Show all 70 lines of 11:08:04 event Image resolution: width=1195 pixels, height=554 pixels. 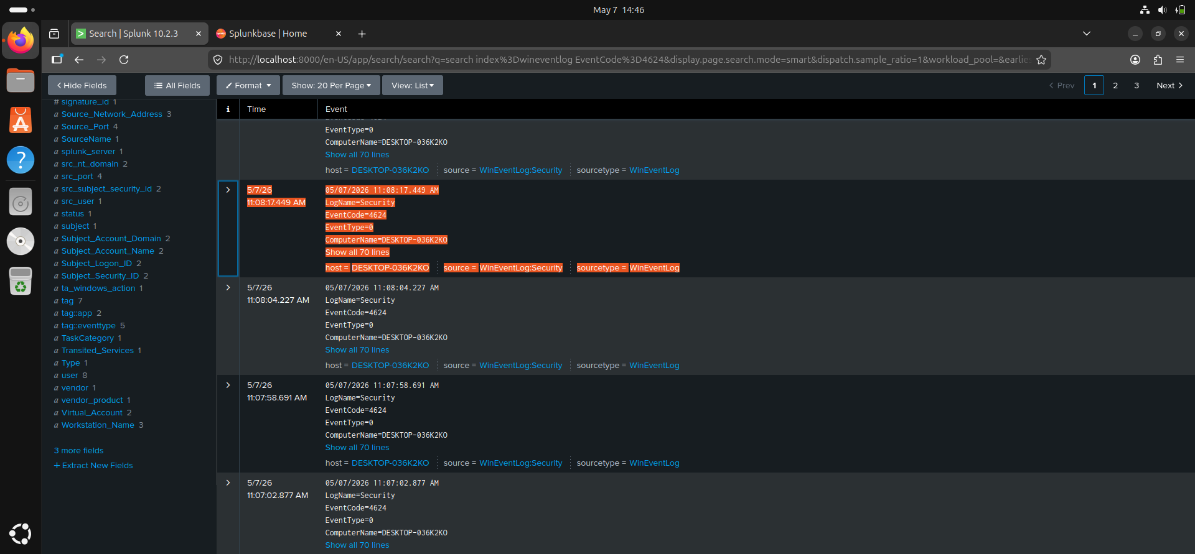pyautogui.click(x=357, y=350)
